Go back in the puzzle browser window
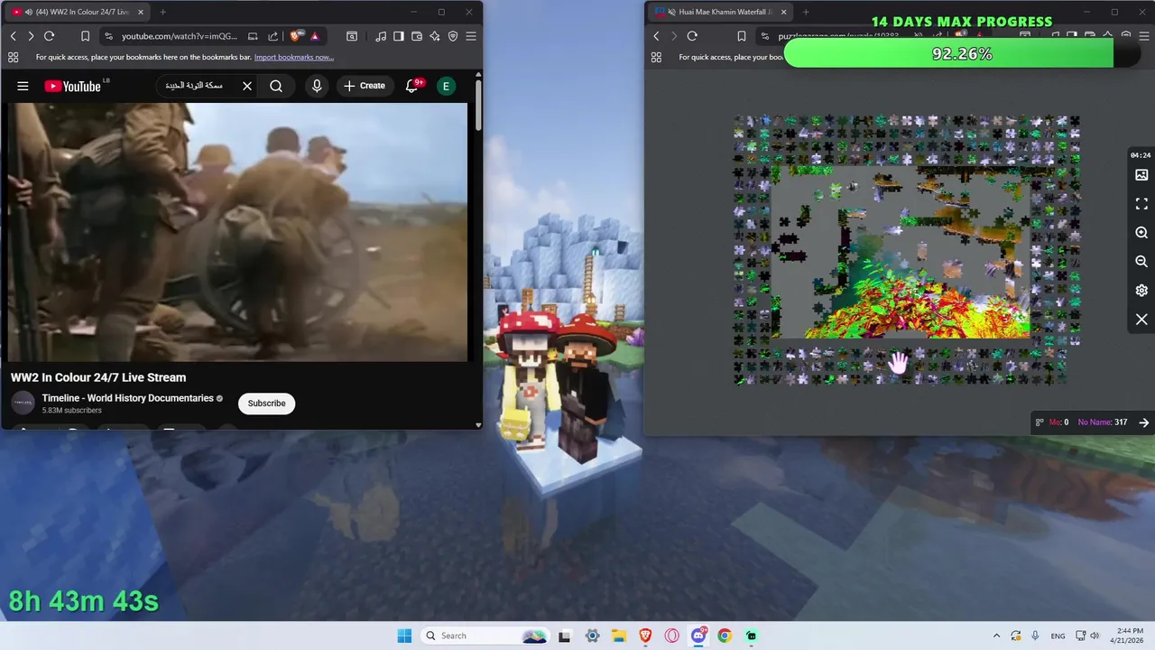Viewport: 1155px width, 650px height. click(x=656, y=36)
